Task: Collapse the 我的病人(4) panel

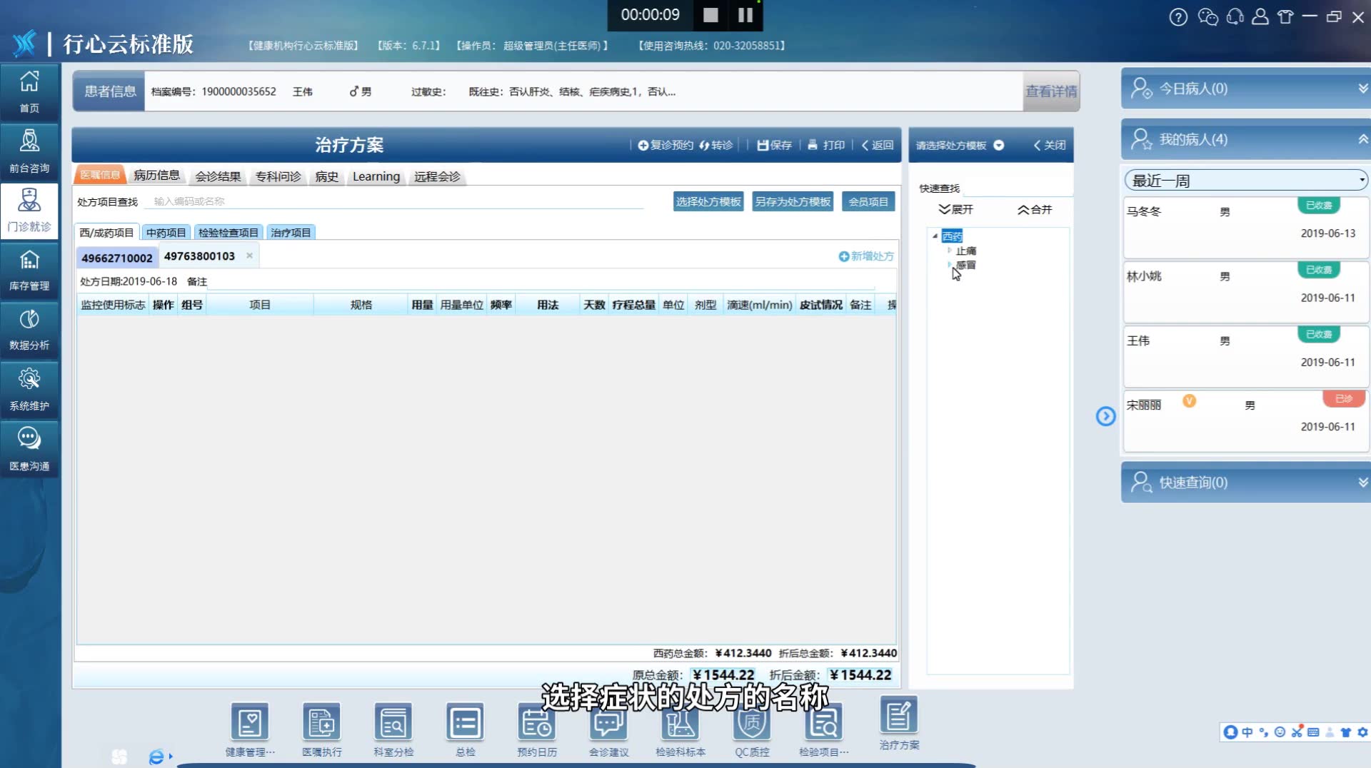Action: [x=1245, y=139]
